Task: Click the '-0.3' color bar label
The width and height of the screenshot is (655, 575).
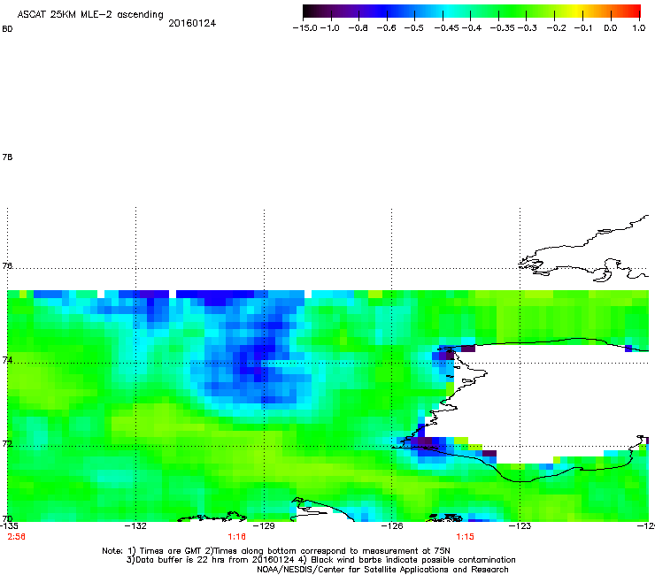Action: pos(528,28)
